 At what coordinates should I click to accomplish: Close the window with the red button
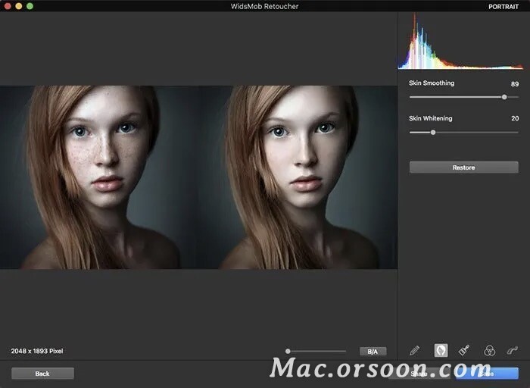(8, 6)
